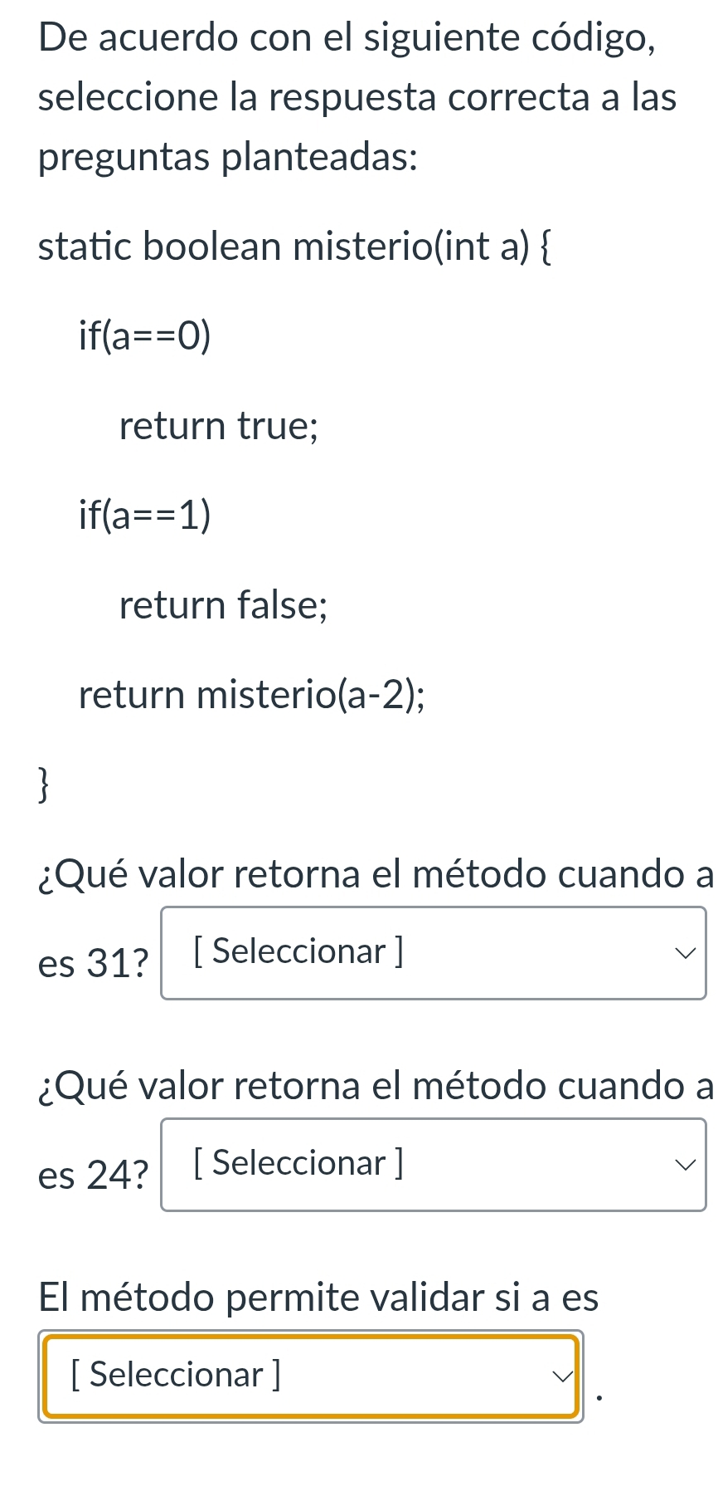Click the "return true;" code line
The width and height of the screenshot is (718, 1496).
coord(219,426)
